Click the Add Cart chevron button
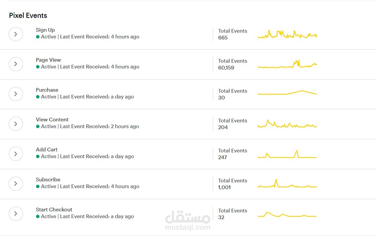The width and height of the screenshot is (376, 236). tap(16, 154)
